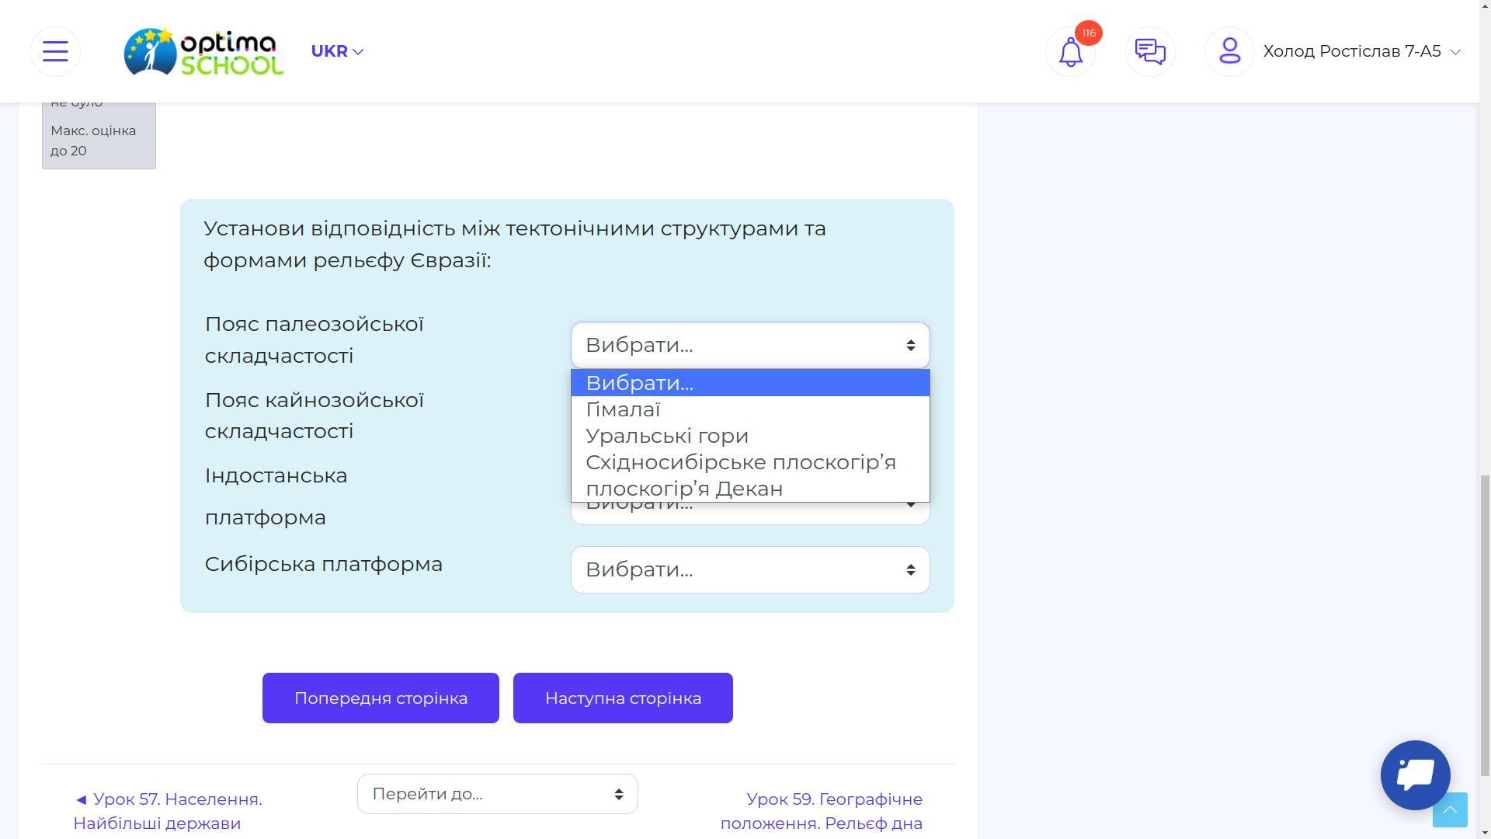The width and height of the screenshot is (1491, 839).
Task: Select the highlighted Вибрати... placeholder option
Action: click(639, 383)
